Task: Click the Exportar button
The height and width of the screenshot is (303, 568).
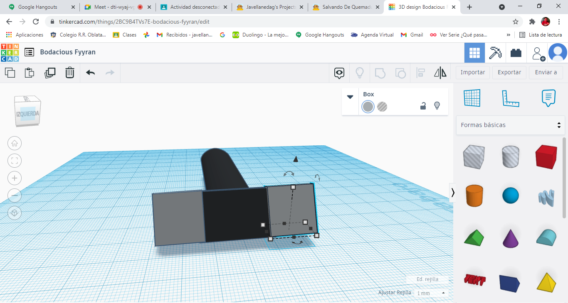Action: [x=509, y=72]
